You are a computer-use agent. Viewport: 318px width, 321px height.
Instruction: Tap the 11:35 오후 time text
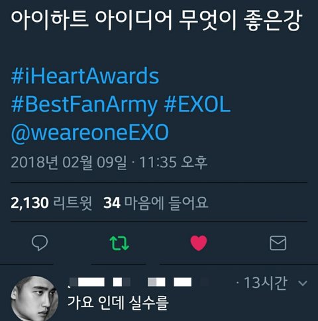(174, 163)
